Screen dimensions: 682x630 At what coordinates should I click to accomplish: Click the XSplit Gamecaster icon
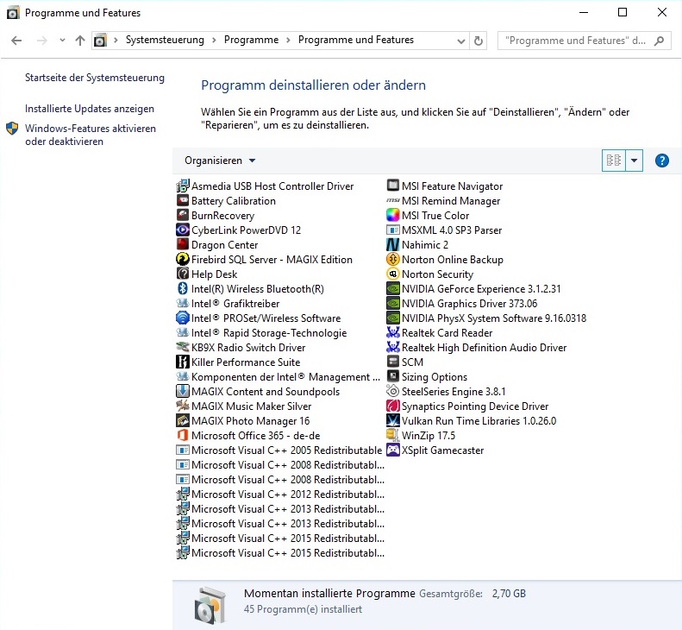(x=393, y=450)
